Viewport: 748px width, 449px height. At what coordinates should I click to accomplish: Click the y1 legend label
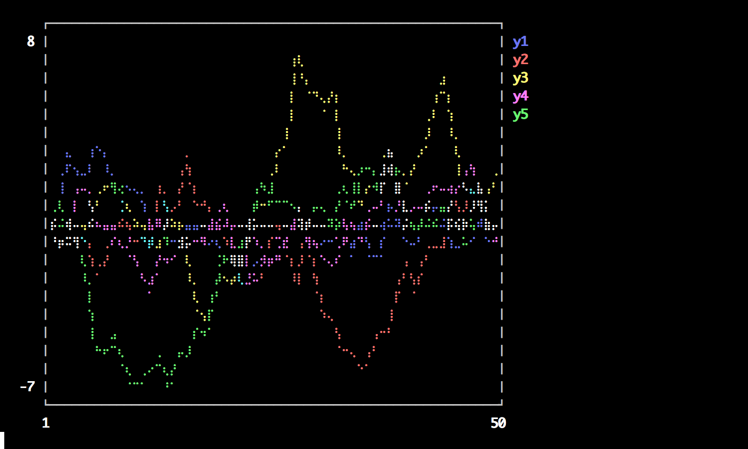(x=520, y=42)
